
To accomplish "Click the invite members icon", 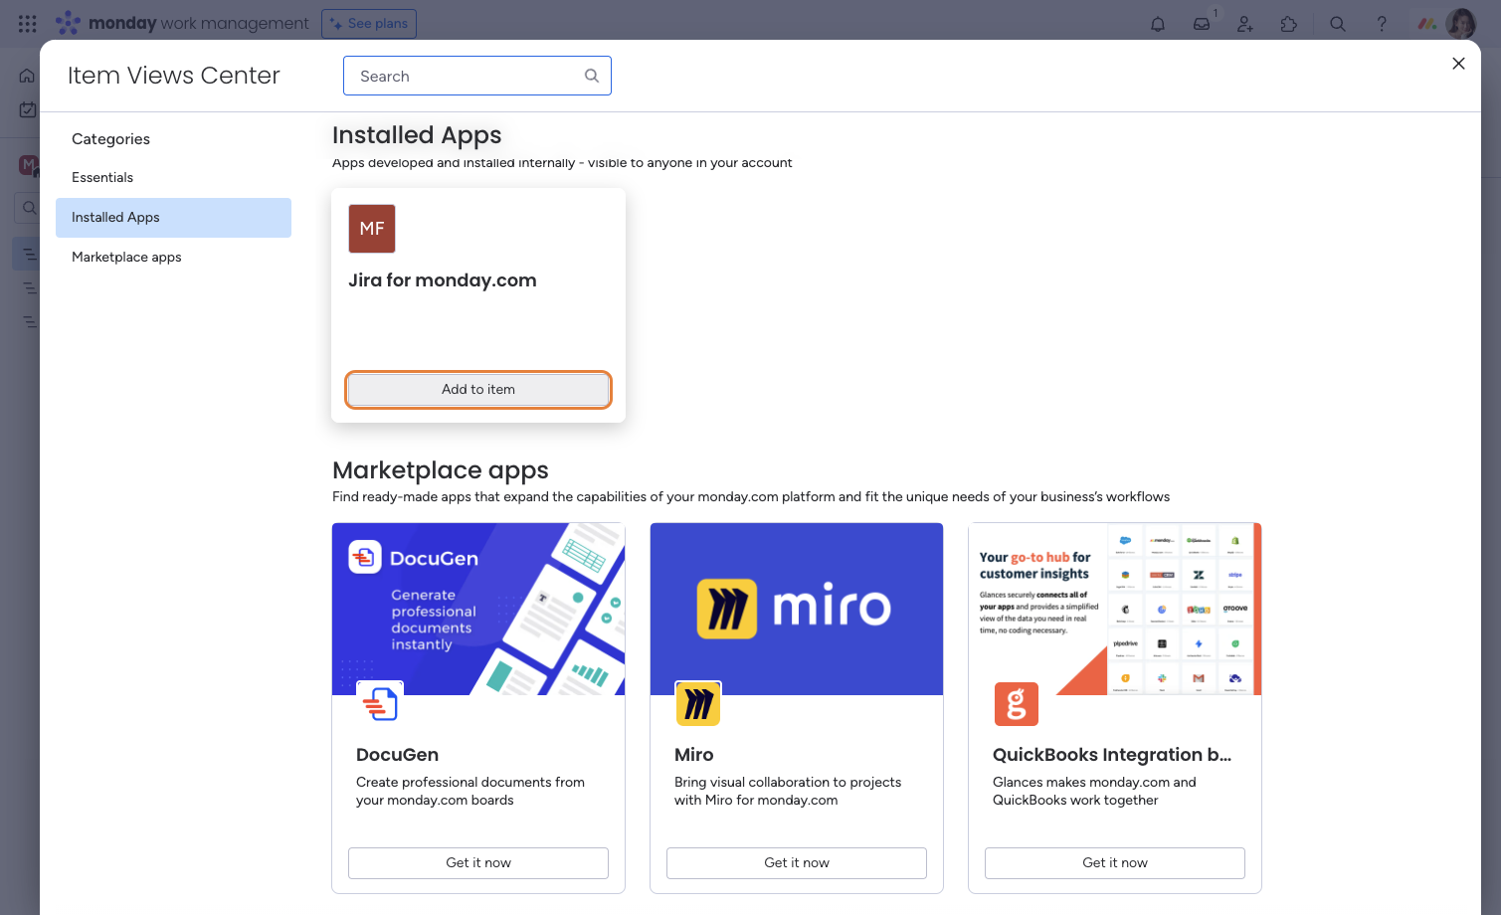I will coord(1245,24).
